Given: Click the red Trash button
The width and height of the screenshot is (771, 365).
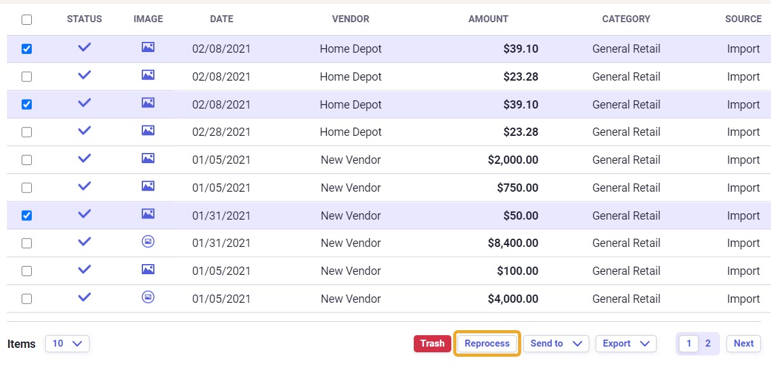Looking at the screenshot, I should pyautogui.click(x=432, y=343).
